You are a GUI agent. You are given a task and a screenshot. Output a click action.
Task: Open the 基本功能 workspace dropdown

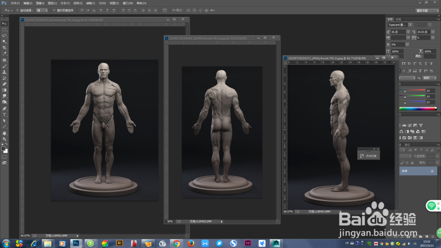point(427,11)
